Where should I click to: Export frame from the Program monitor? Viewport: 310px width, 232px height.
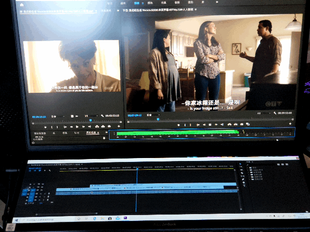pyautogui.click(x=242, y=124)
